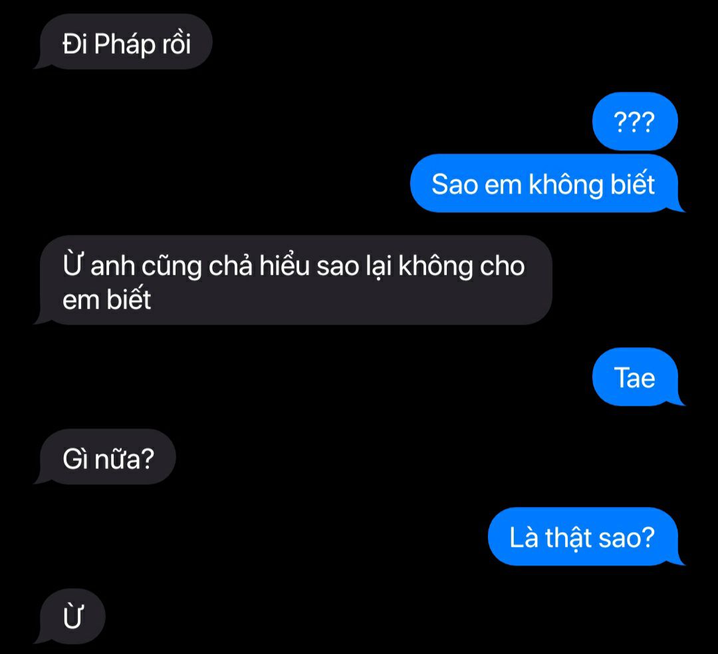Image resolution: width=718 pixels, height=654 pixels.
Task: Tap the word "biết" in the blue bubble
Action: tap(632, 183)
